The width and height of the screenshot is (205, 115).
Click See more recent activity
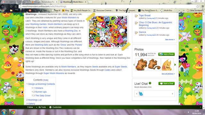coord(170,40)
